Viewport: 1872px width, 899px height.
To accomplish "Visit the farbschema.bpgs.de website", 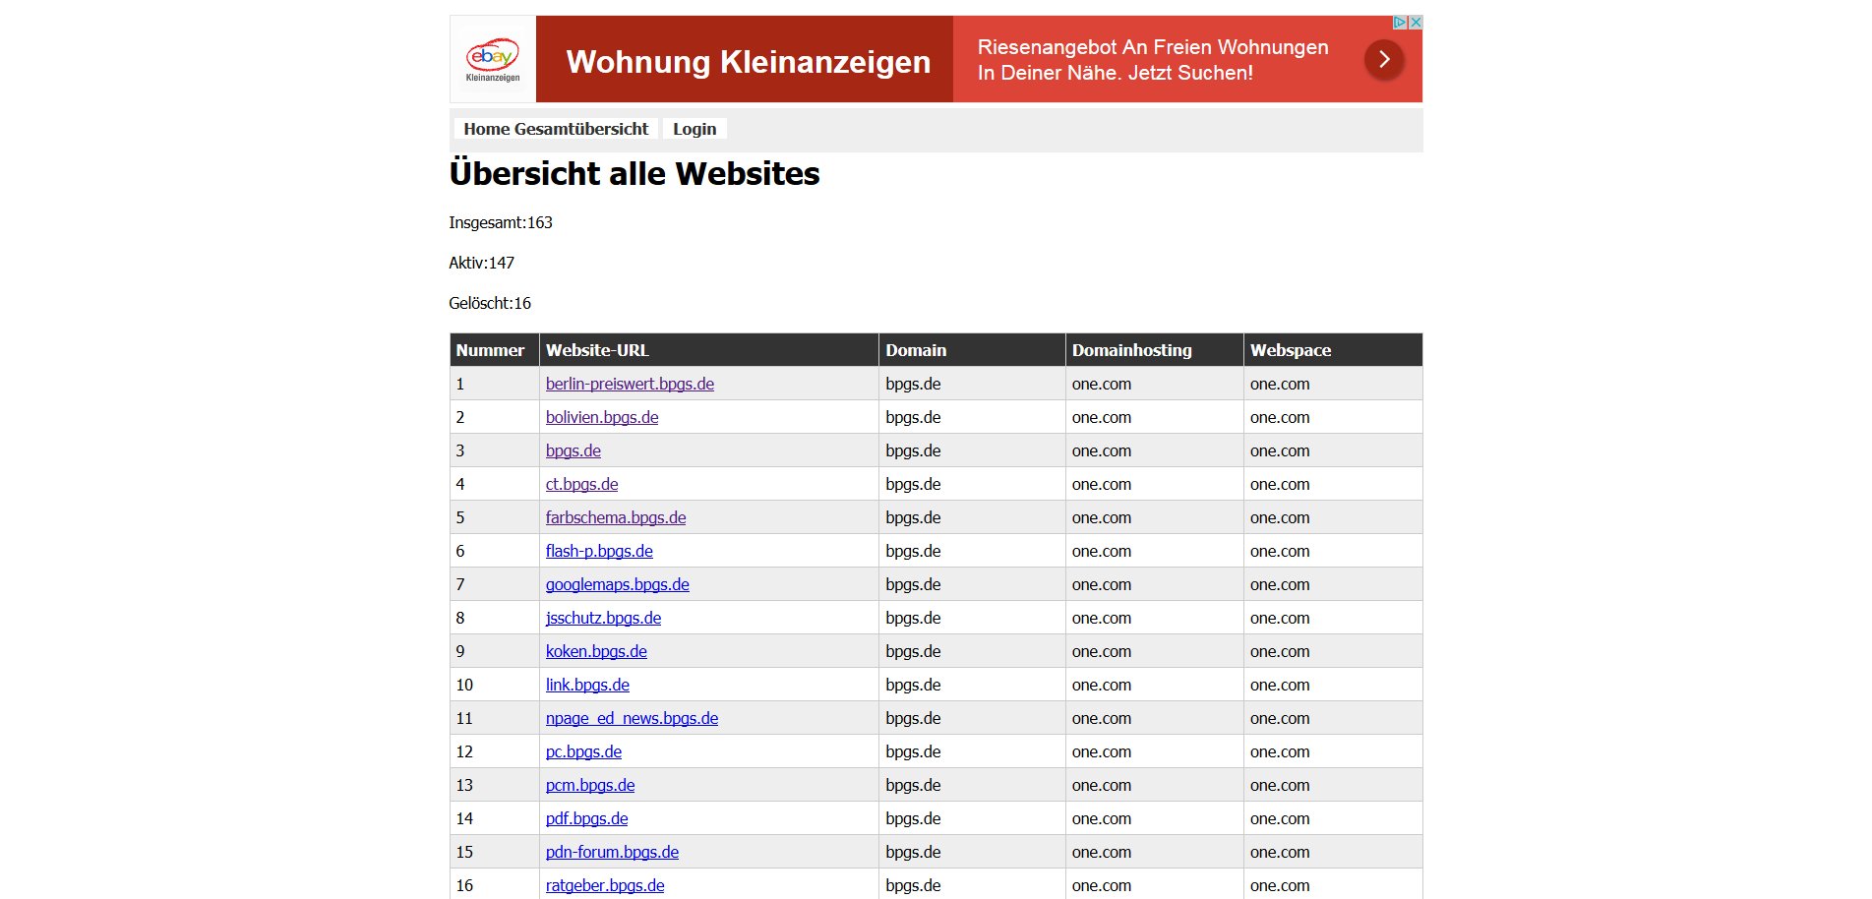I will pyautogui.click(x=616, y=517).
